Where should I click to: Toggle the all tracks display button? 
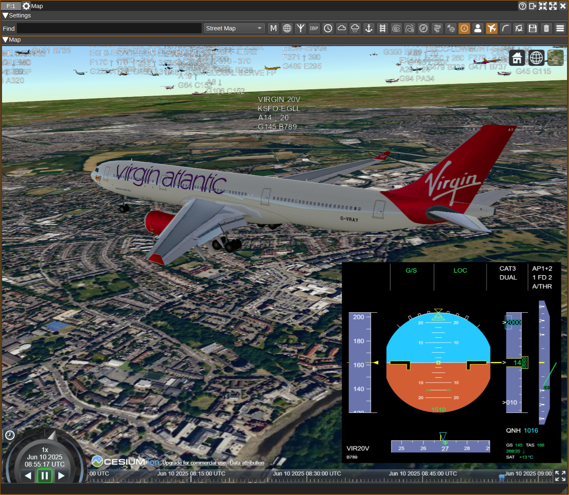(519, 28)
